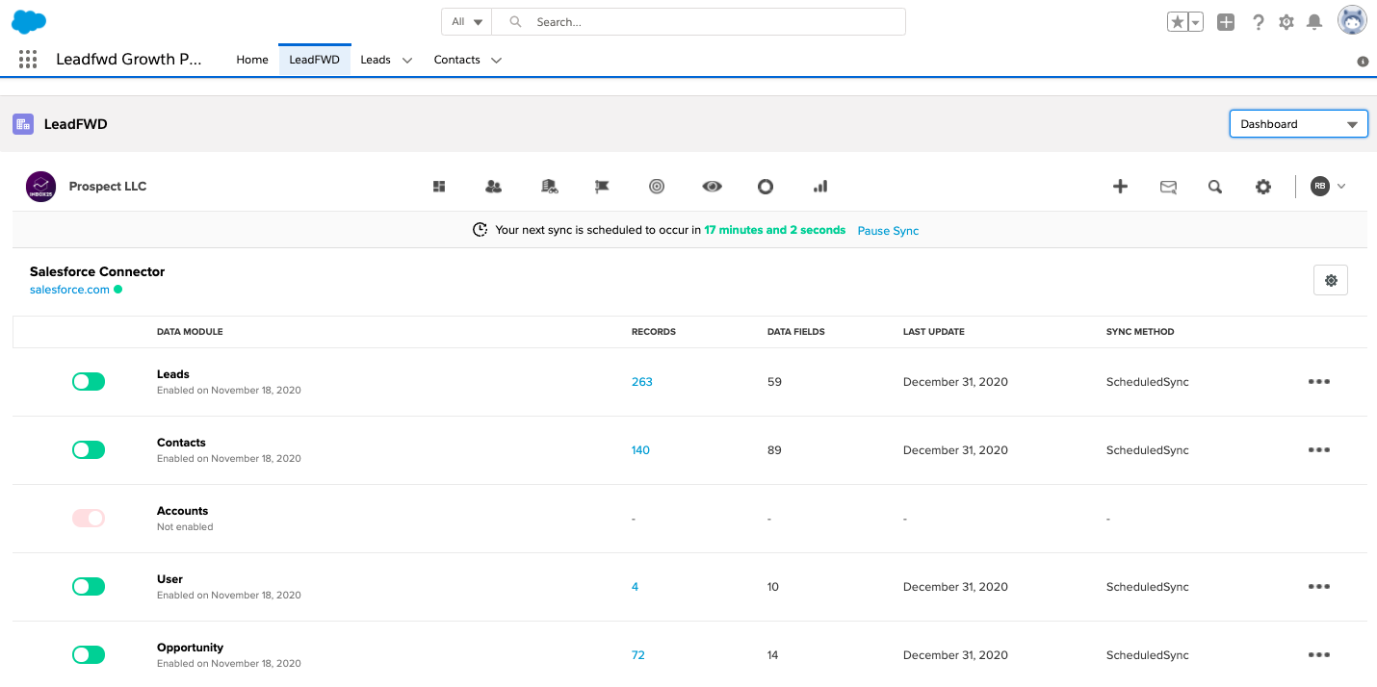Open the salesforce.com link
Image resolution: width=1377 pixels, height=687 pixels.
pos(69,290)
